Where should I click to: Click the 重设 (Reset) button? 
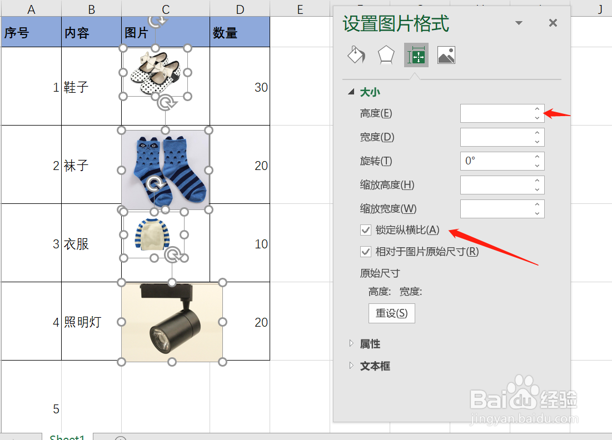pyautogui.click(x=391, y=313)
